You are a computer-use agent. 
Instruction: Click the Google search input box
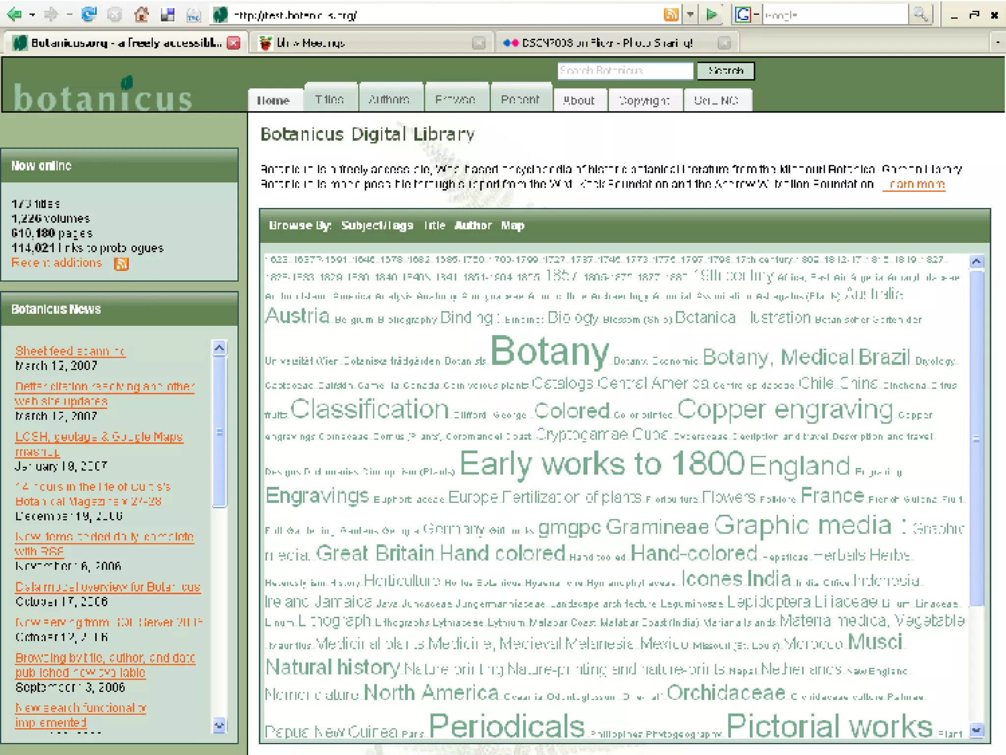(x=835, y=15)
